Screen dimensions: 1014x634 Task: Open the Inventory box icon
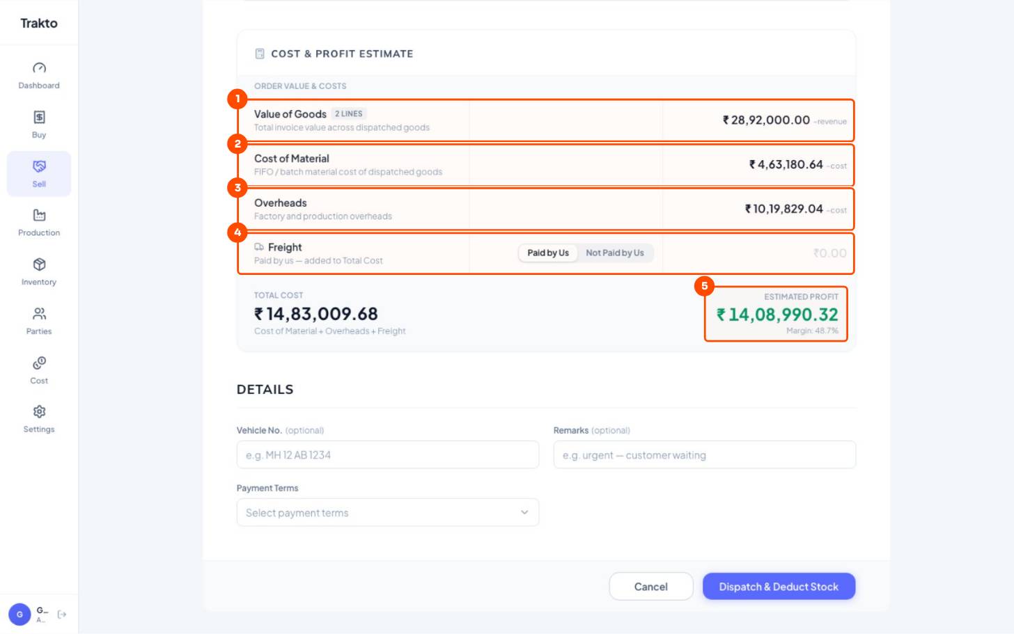[39, 264]
